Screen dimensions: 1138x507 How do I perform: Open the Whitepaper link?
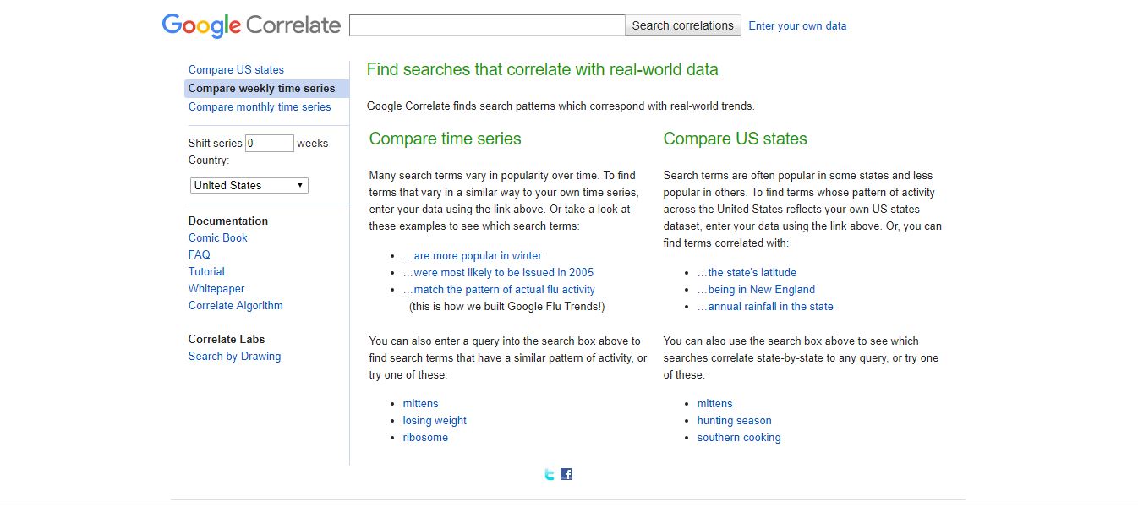point(216,288)
